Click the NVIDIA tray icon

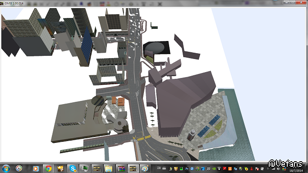point(214,168)
